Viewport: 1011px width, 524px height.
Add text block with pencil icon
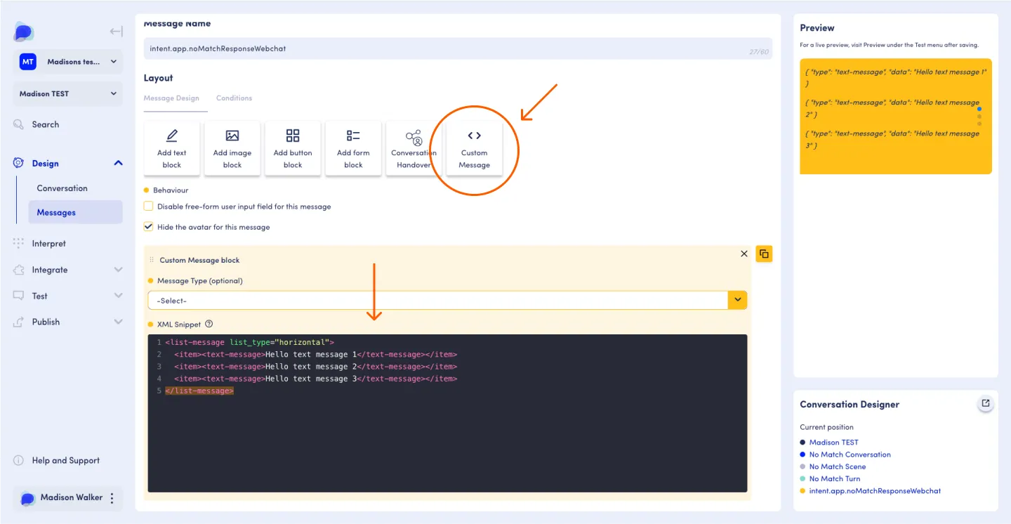172,148
